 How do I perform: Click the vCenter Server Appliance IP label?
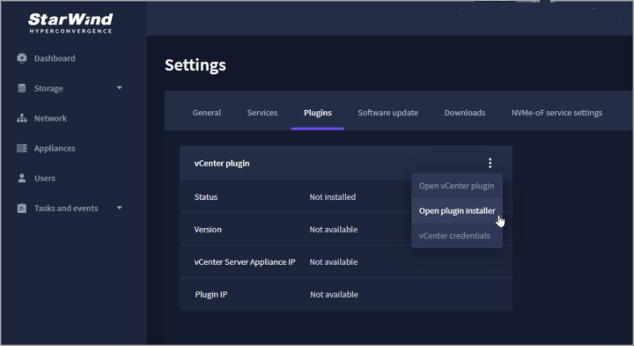pos(245,262)
